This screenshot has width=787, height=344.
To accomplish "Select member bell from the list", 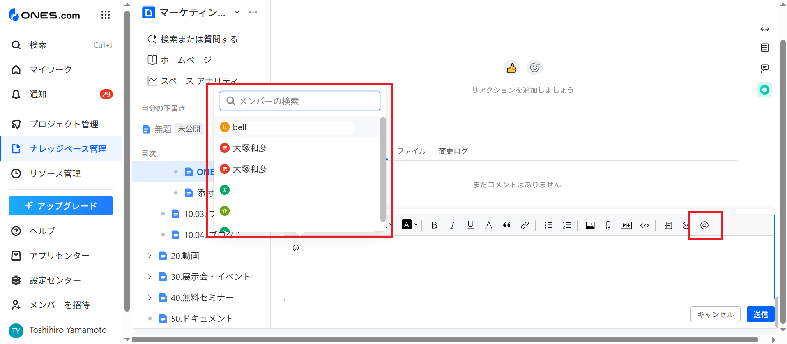I will [297, 127].
